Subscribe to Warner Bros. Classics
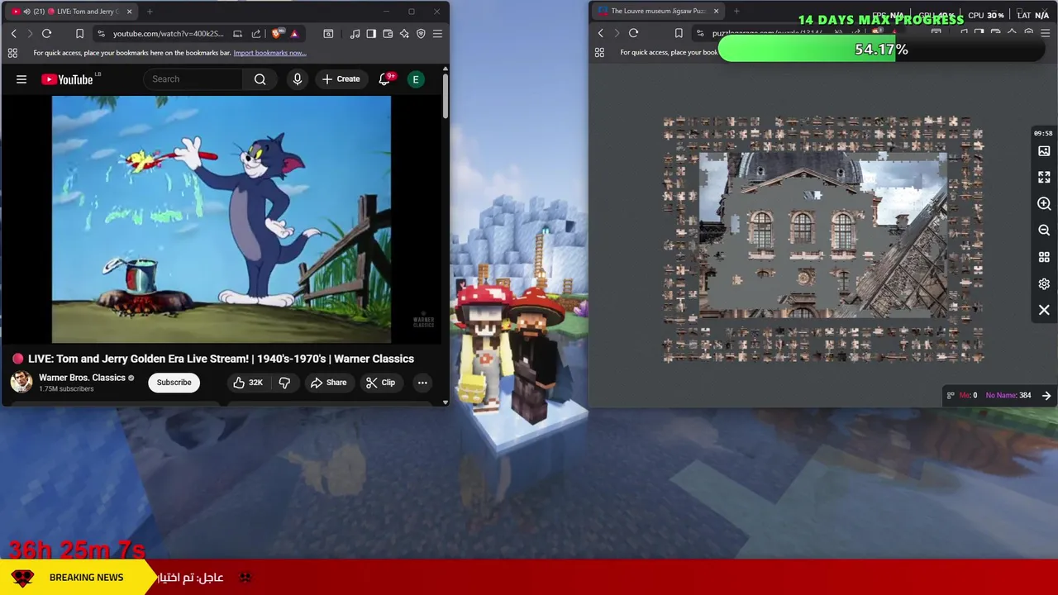The height and width of the screenshot is (595, 1058). [x=174, y=383]
